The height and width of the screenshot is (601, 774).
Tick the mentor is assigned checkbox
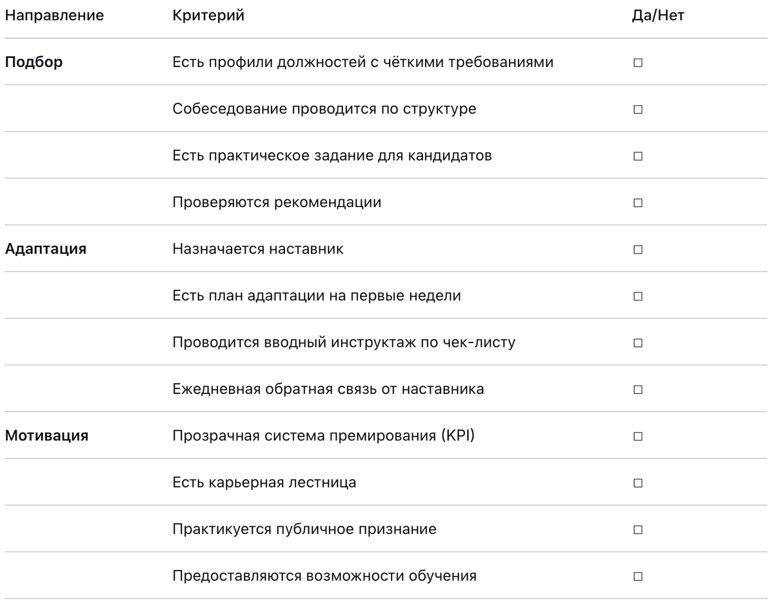click(637, 250)
